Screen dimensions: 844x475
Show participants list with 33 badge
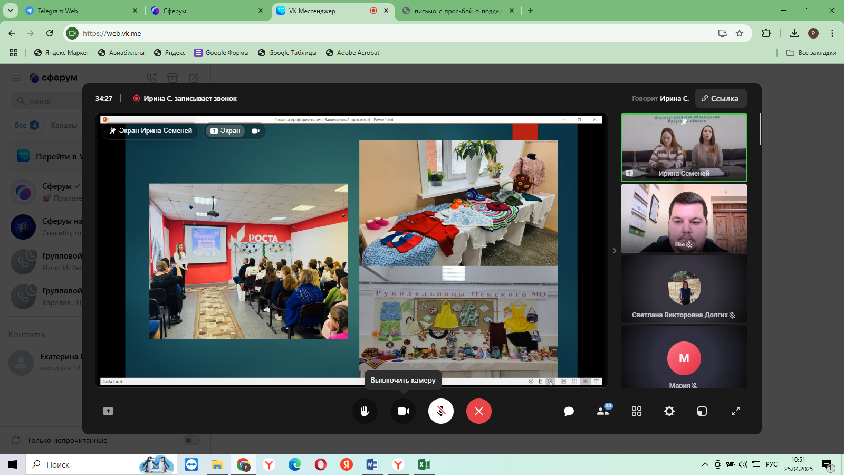pyautogui.click(x=603, y=411)
